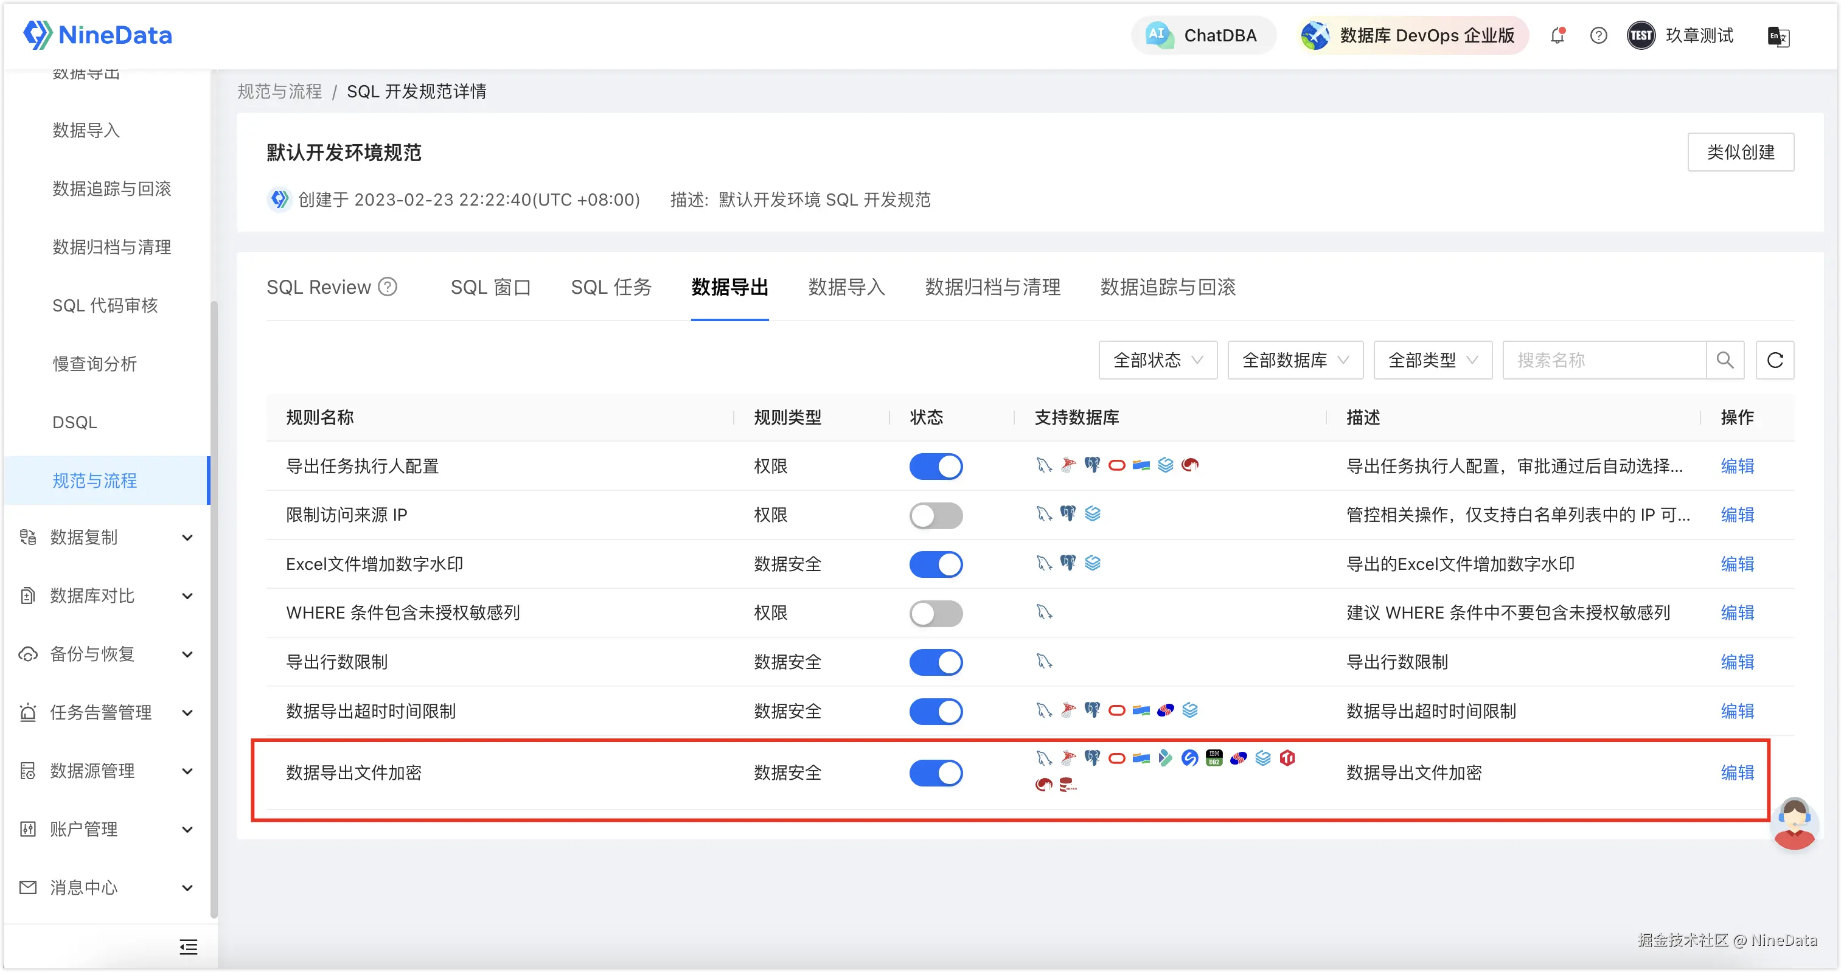Open ChatDBA AI assistant

coord(1203,36)
